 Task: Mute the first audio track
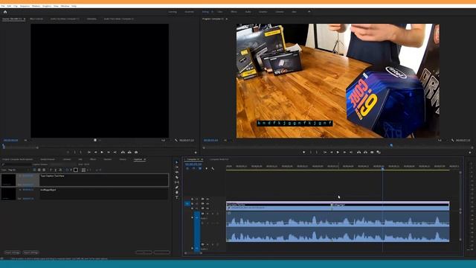pyautogui.click(x=208, y=214)
